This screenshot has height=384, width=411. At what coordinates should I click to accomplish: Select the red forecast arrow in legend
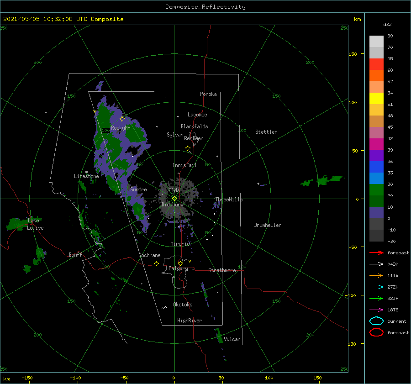[x=376, y=252]
